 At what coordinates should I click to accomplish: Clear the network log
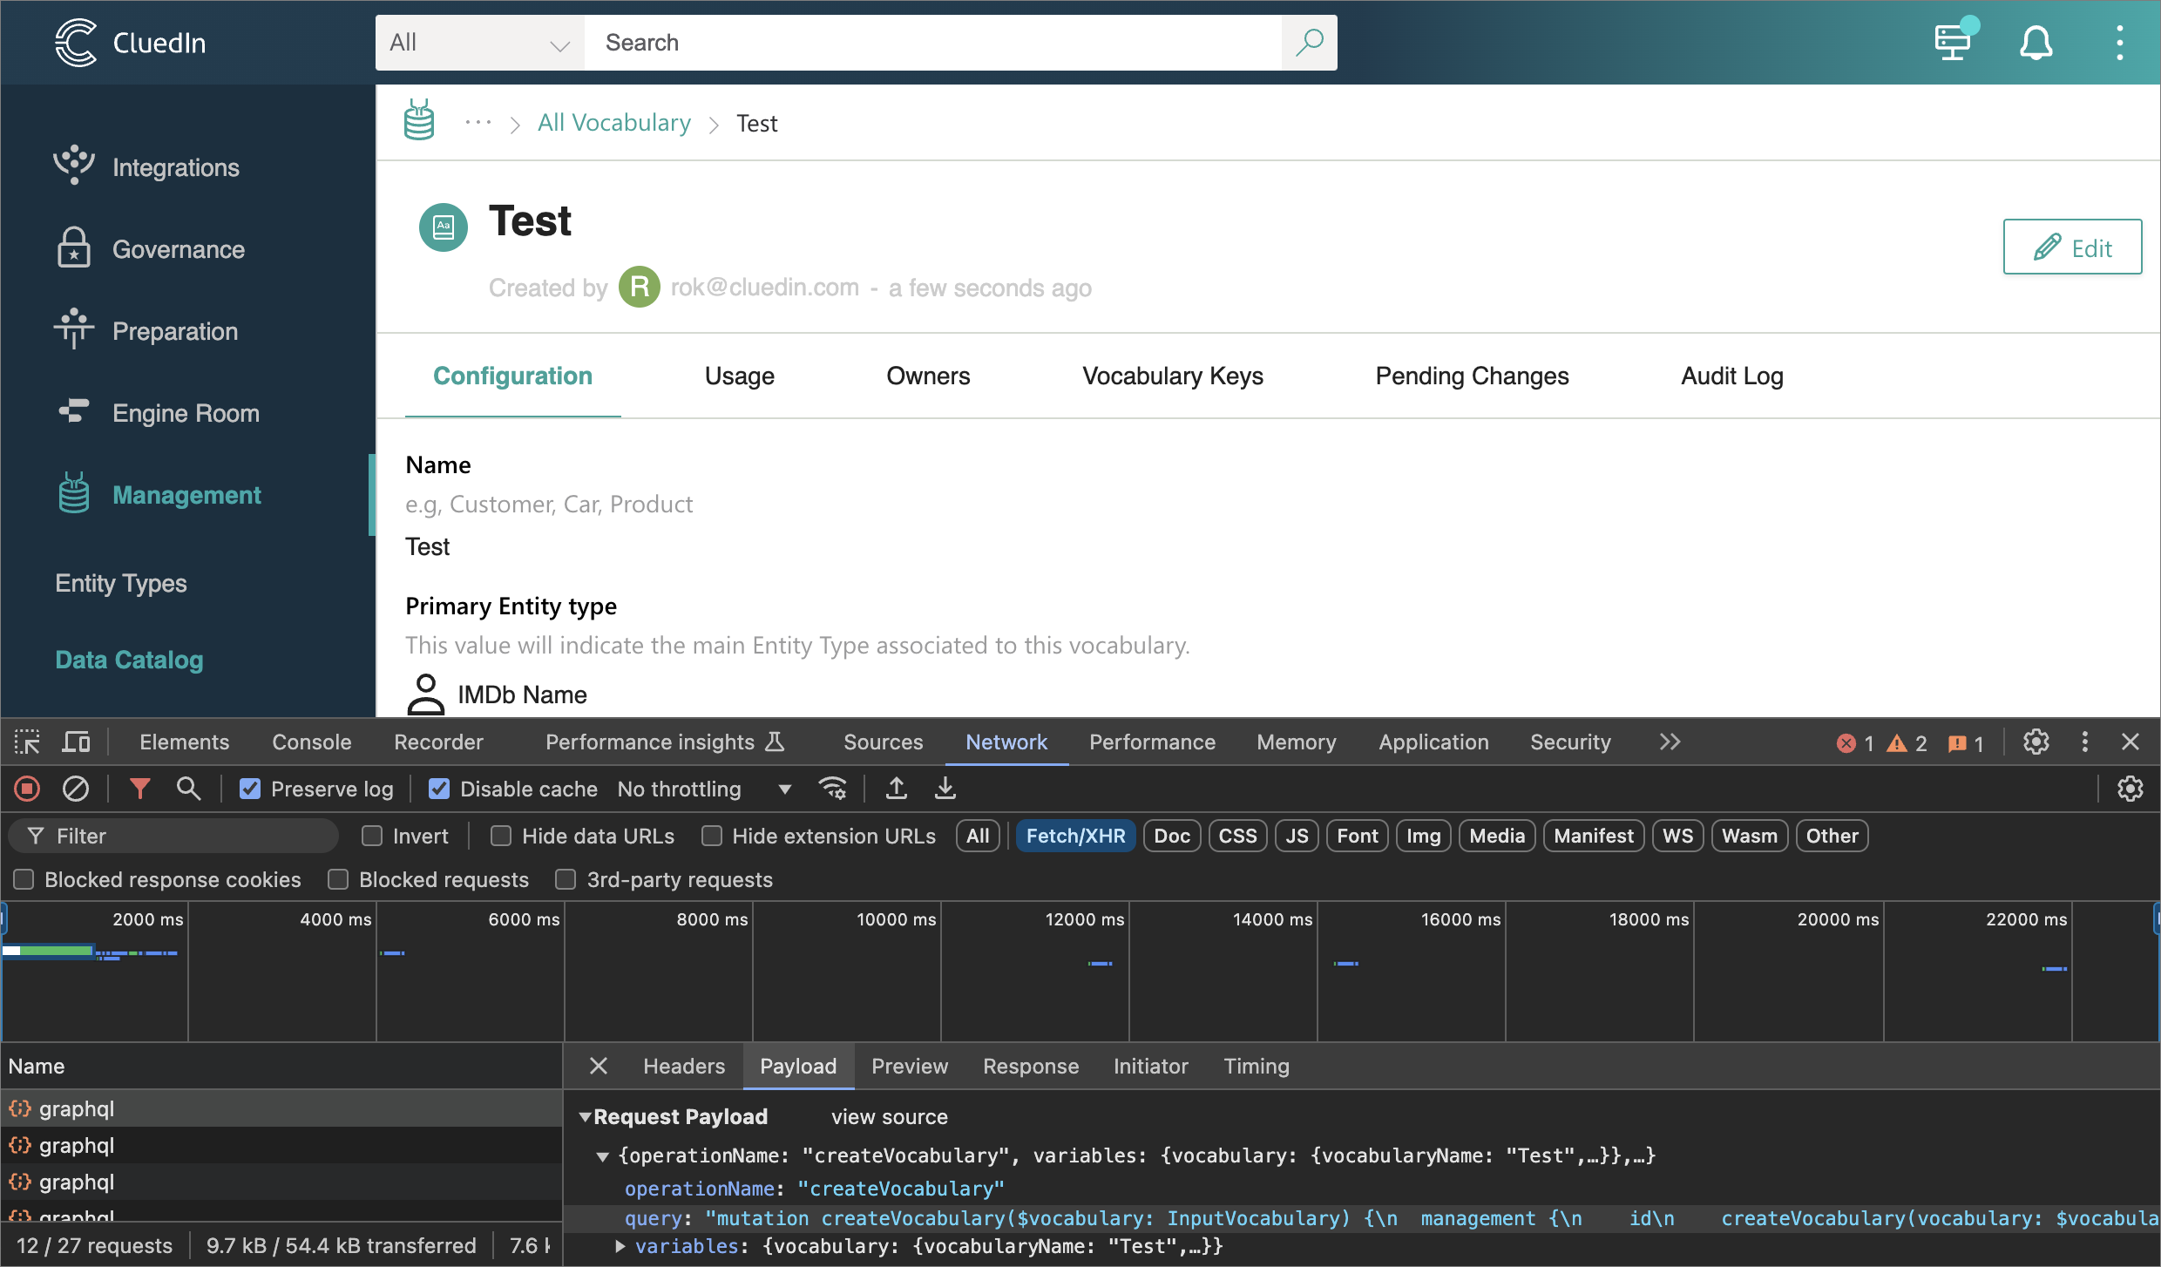[76, 788]
